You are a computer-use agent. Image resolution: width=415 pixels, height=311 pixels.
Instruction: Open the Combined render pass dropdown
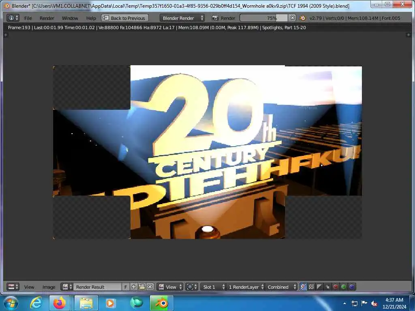tap(281, 287)
